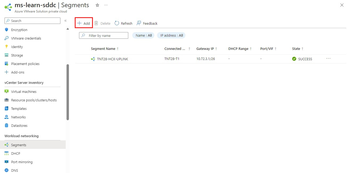
Task: Add a new segment
Action: (84, 23)
